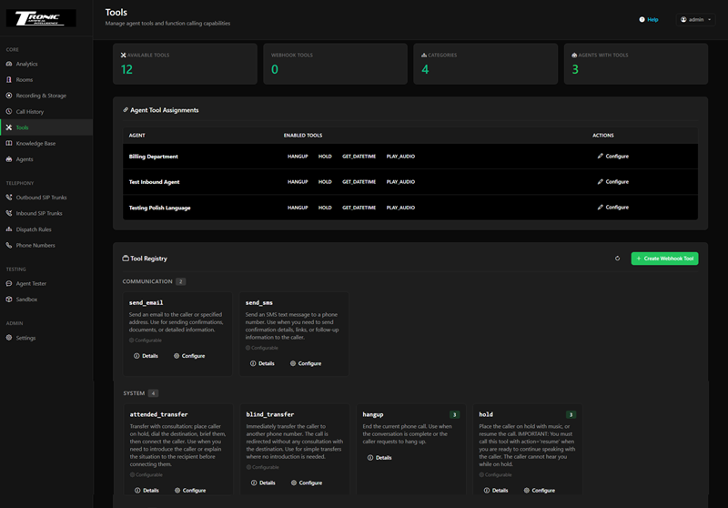Click the System category count badge
Screen dimensions: 728x508
(153, 393)
